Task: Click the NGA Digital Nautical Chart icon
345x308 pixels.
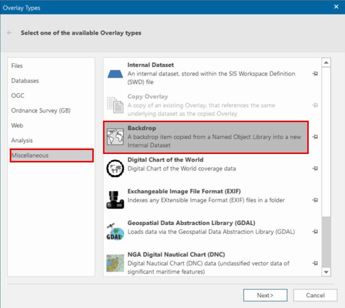Action: (115, 263)
